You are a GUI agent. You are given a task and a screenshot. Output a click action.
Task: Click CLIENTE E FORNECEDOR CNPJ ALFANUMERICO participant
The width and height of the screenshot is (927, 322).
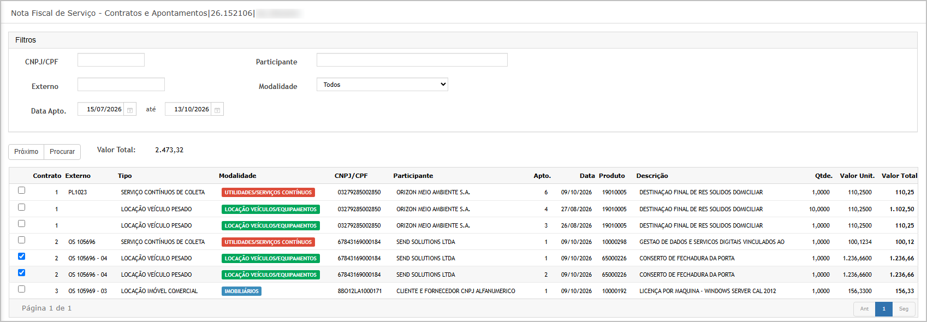[456, 291]
